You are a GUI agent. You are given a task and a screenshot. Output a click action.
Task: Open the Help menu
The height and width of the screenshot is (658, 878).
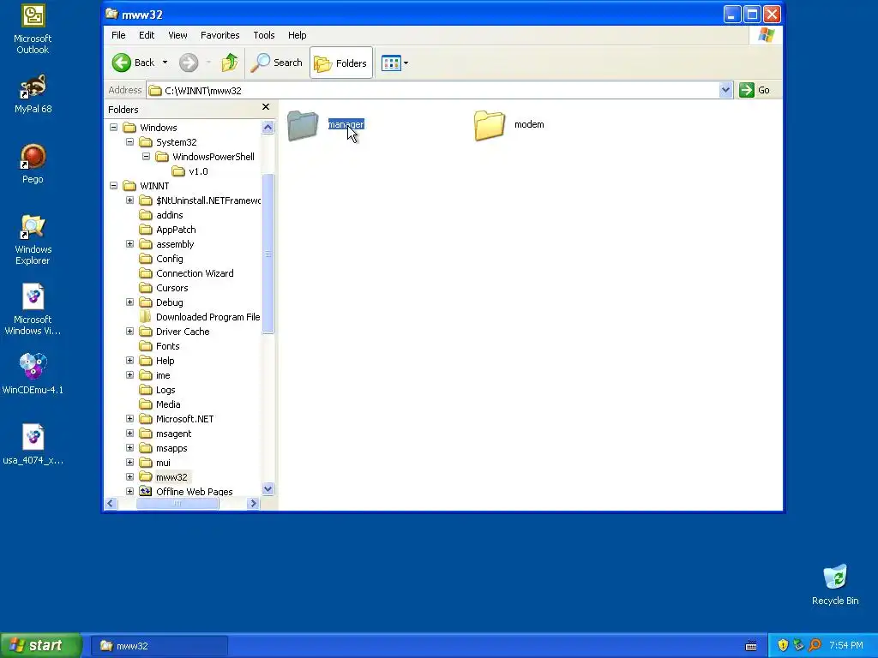[297, 34]
